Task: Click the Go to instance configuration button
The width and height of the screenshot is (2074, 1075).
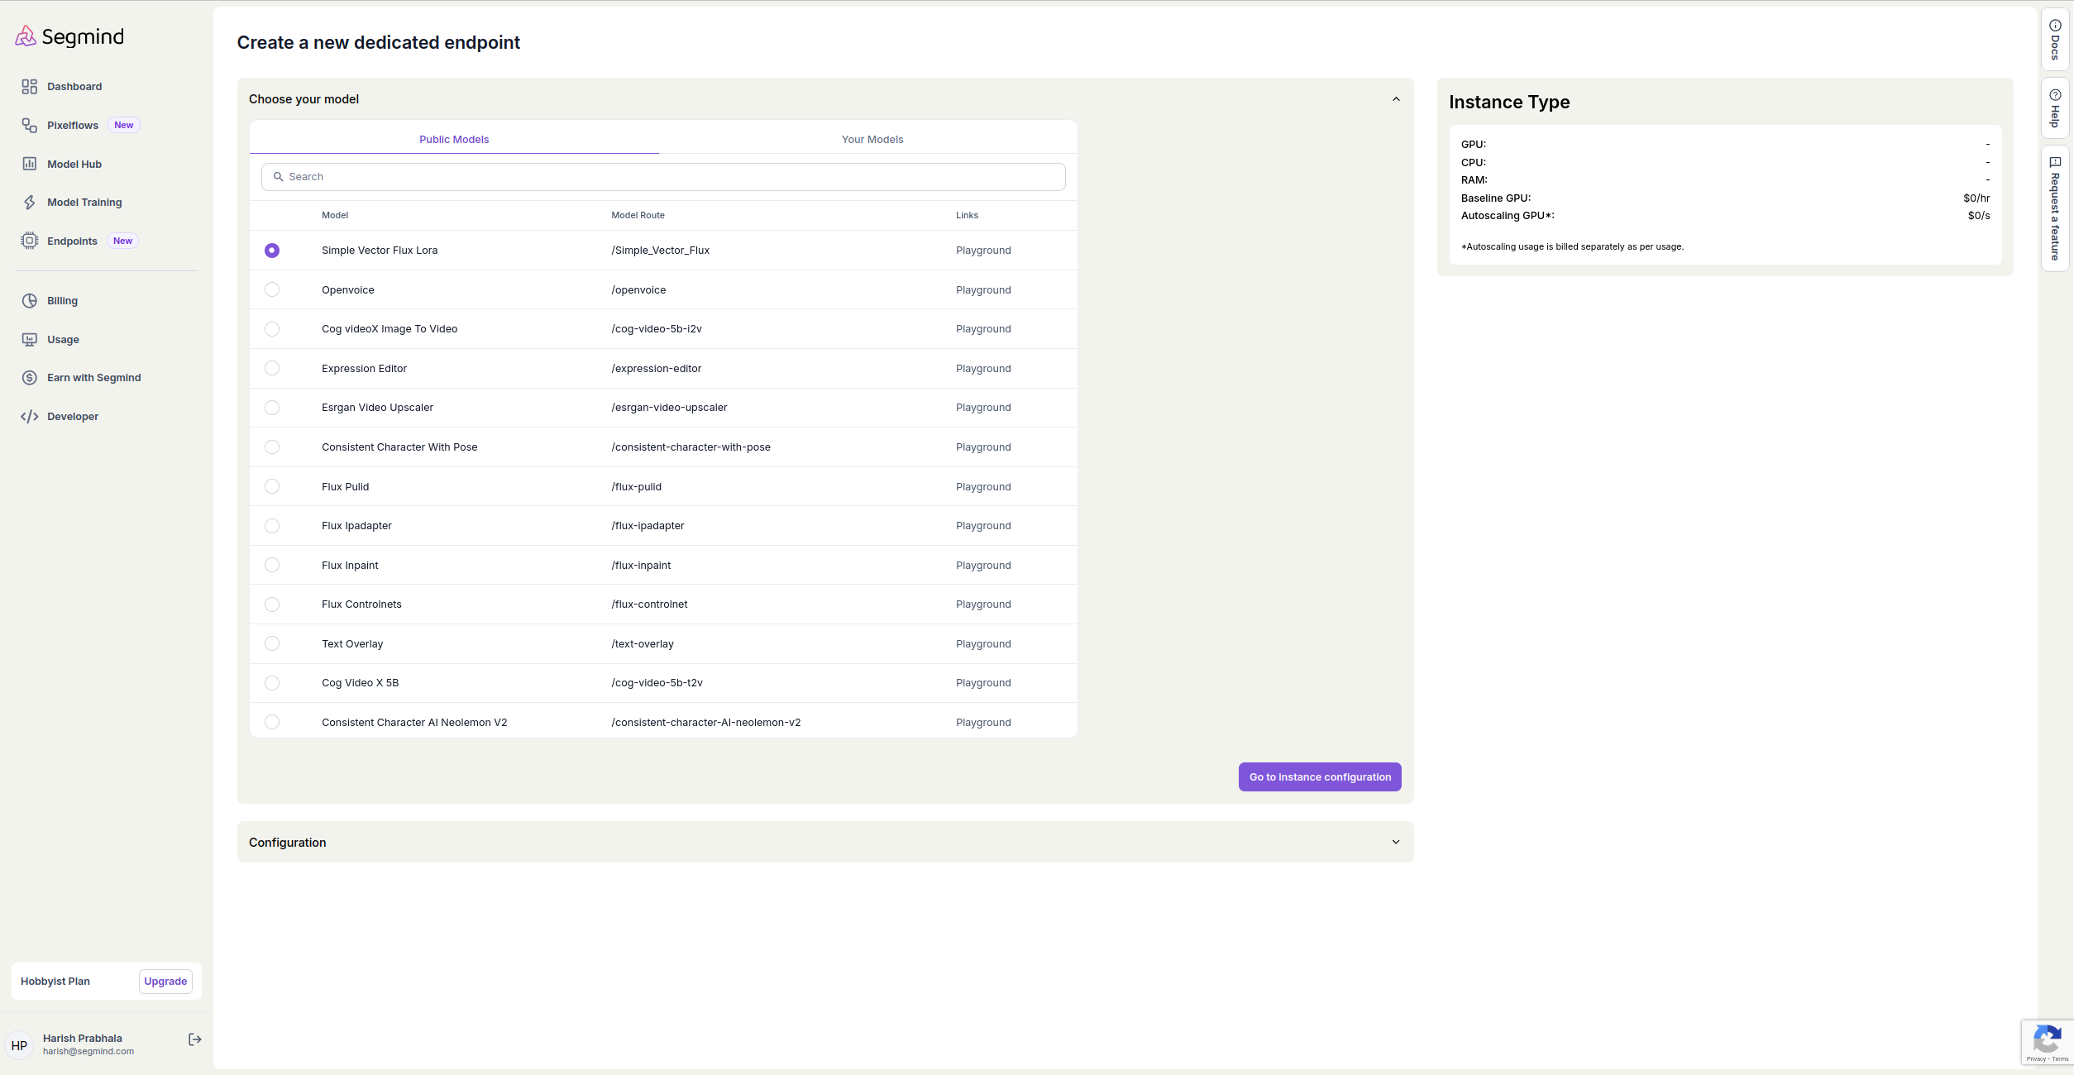Action: click(1320, 777)
